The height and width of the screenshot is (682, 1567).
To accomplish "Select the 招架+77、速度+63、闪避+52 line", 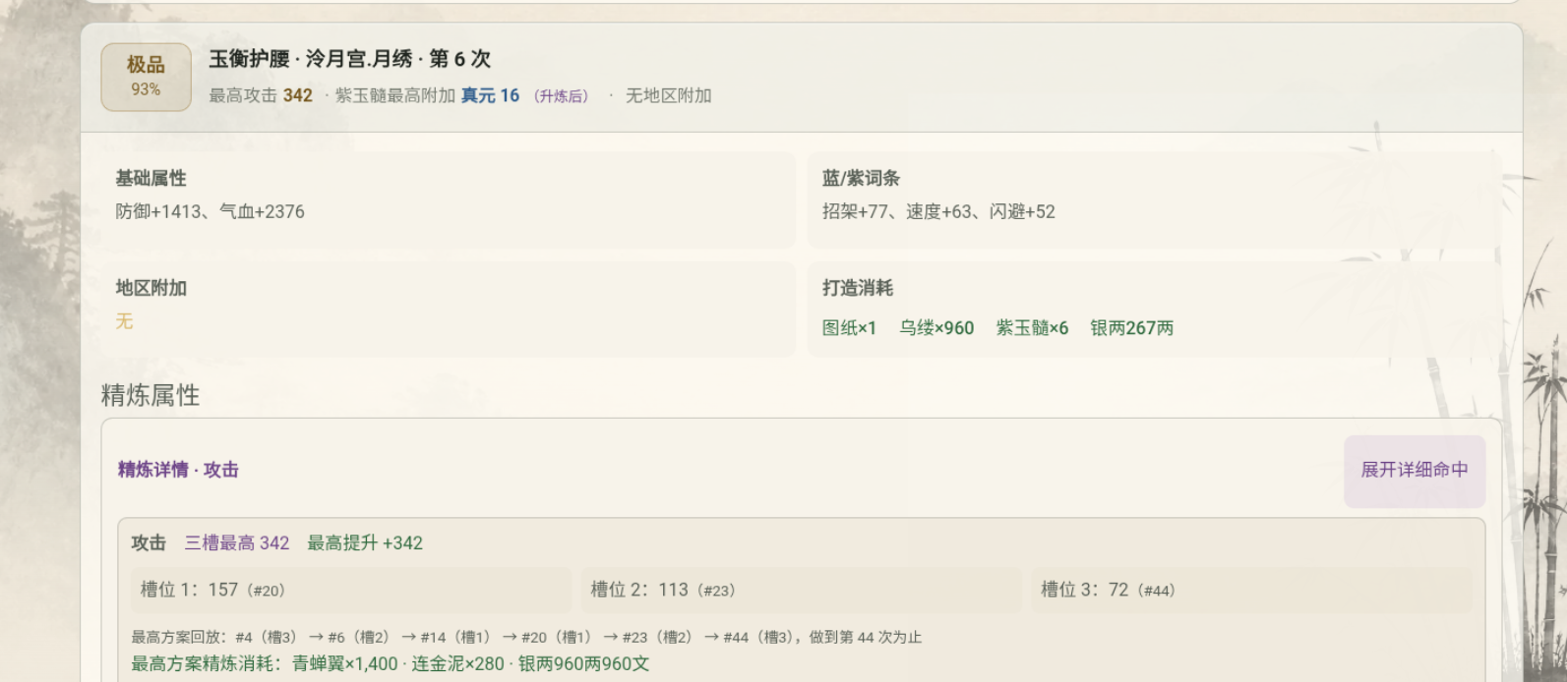I will [x=938, y=212].
